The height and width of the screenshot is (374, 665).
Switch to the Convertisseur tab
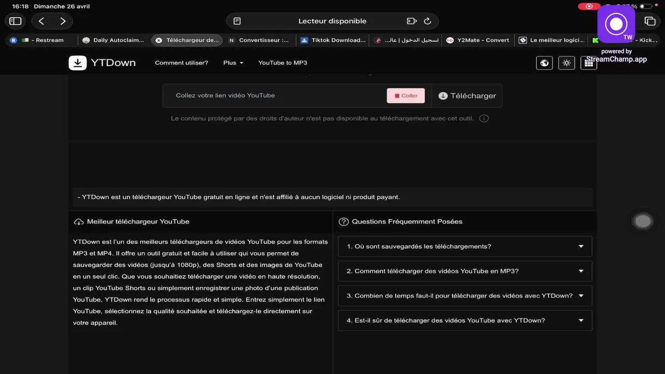click(x=259, y=40)
